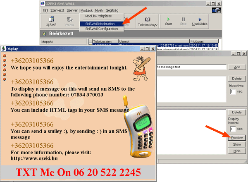Choose Modulok telepítése menu entry
The image size is (248, 182).
coord(98,16)
